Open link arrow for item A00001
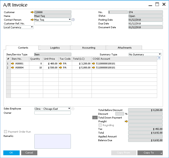This screenshot has width=169, height=158. tap(13, 63)
